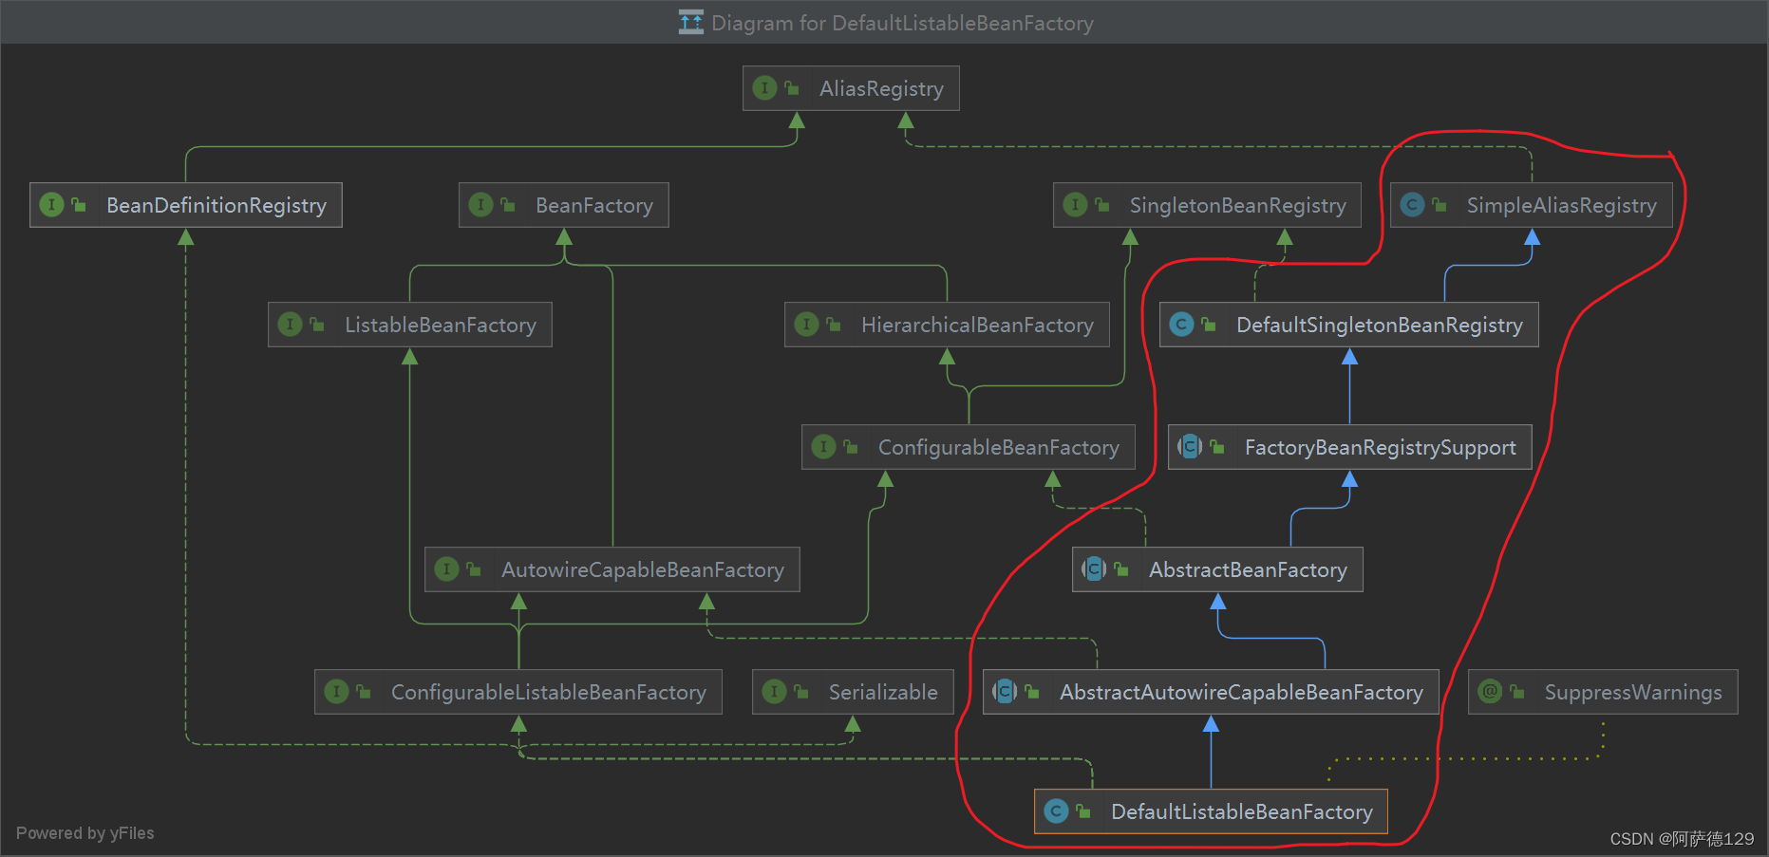Screen dimensions: 1769x857
Task: Select the BeanDefinitionRegistry node label
Action: pyautogui.click(x=216, y=206)
